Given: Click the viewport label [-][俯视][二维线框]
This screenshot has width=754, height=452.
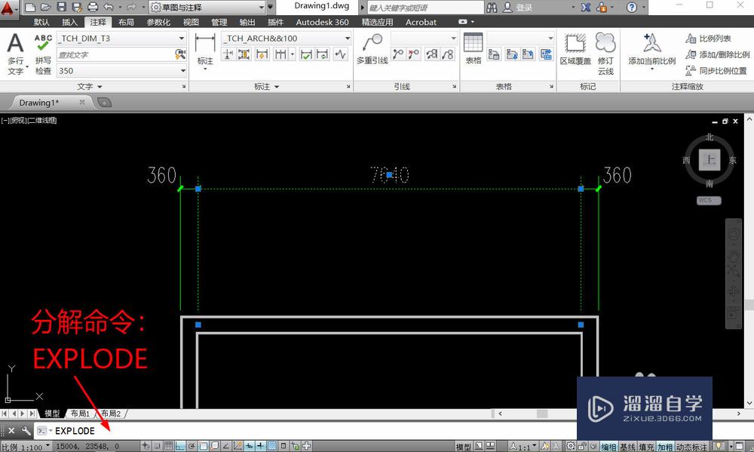Looking at the screenshot, I should click(29, 120).
